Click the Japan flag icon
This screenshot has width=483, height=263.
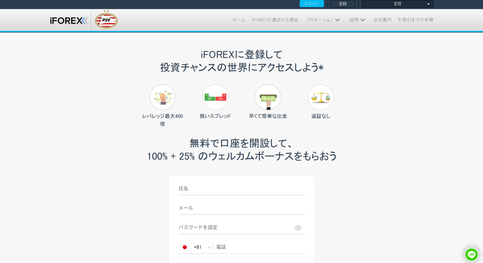185,247
